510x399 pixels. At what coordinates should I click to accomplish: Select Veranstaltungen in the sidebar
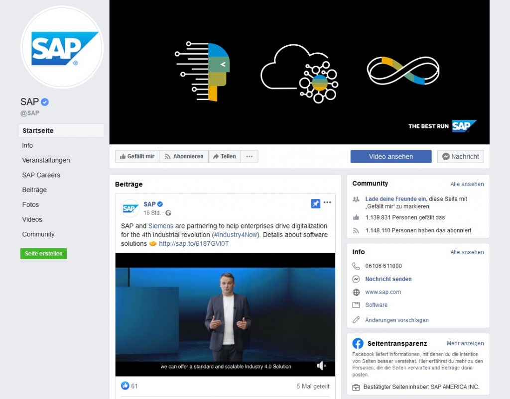[46, 160]
